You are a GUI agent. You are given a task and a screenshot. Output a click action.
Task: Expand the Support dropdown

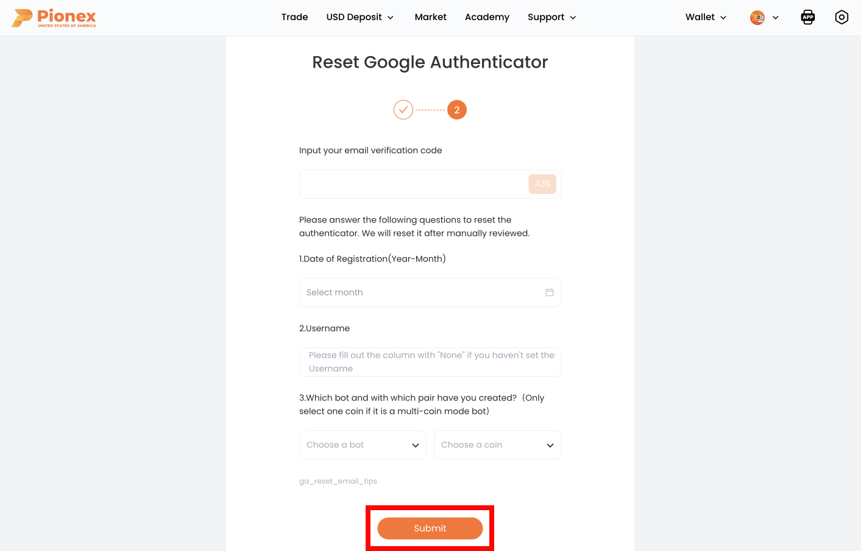pyautogui.click(x=551, y=17)
